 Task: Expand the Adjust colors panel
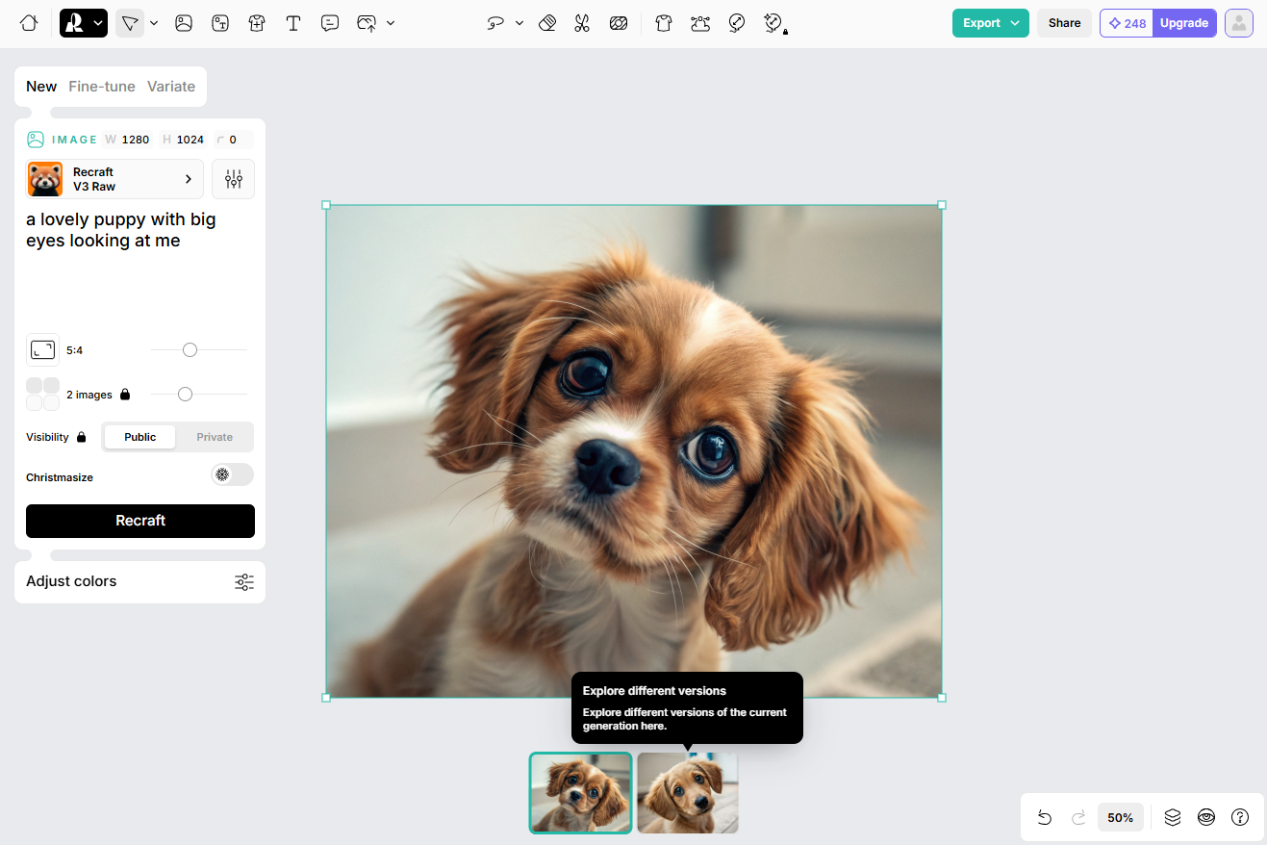click(x=139, y=581)
